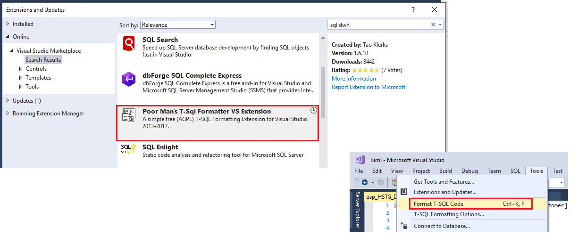Open the View menu in Visual Studio
This screenshot has height=244, width=578.
tap(397, 171)
